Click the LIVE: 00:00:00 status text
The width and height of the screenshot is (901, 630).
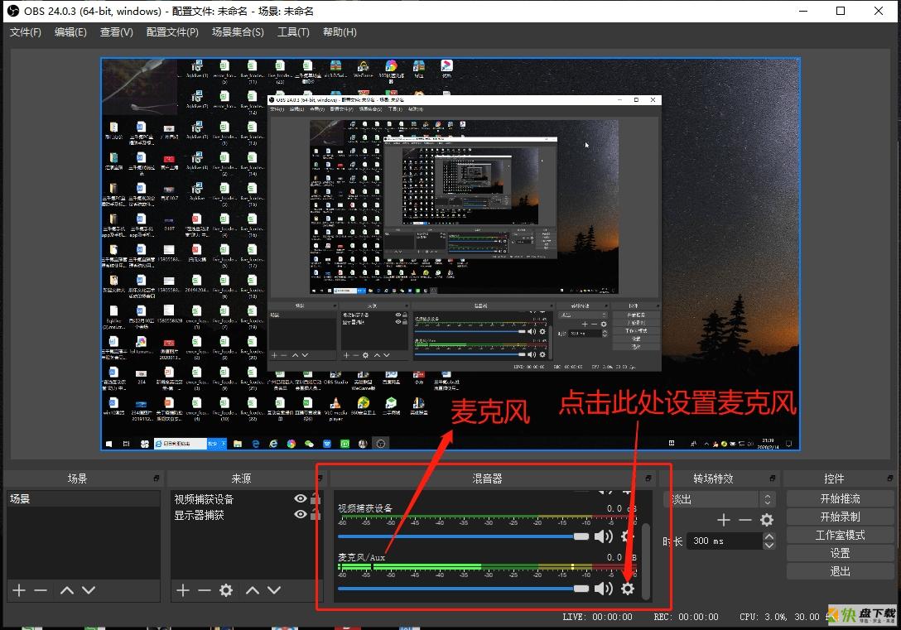coord(597,617)
